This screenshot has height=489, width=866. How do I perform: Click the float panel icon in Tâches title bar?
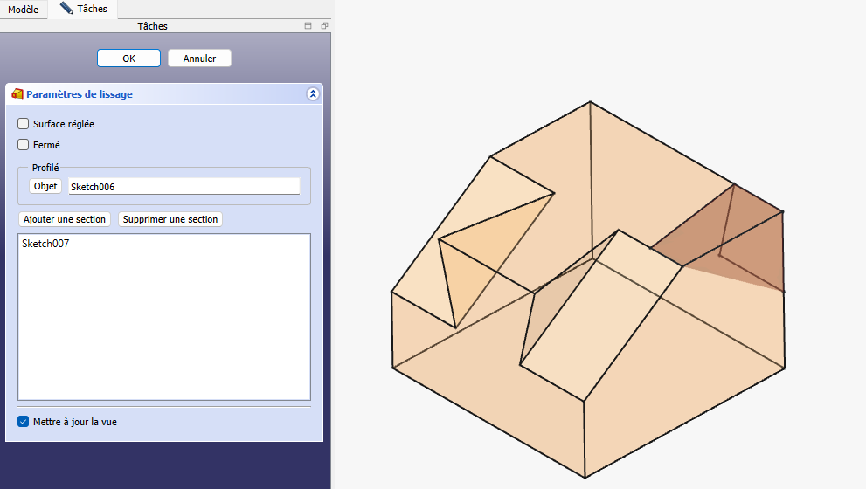coord(323,26)
